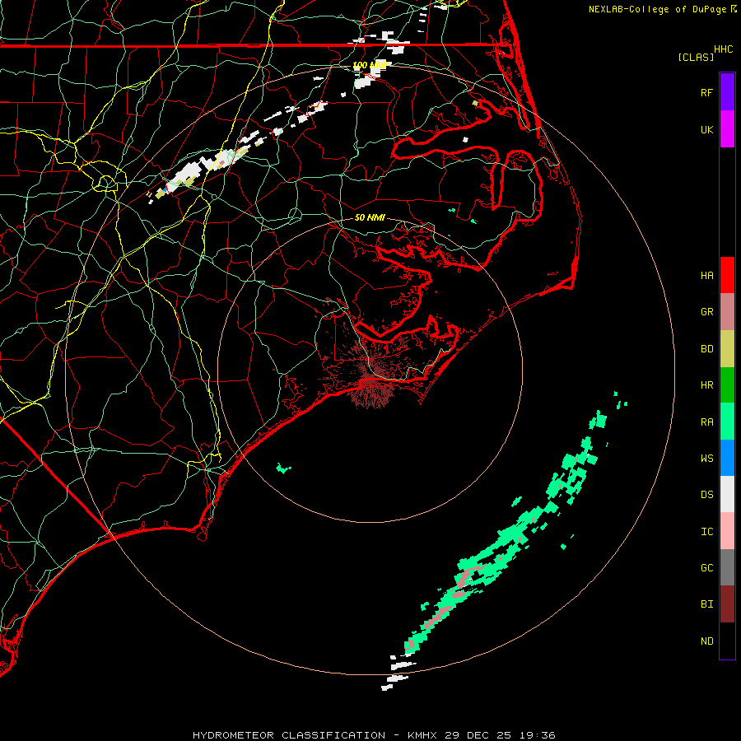Click the ND black legend swatch
This screenshot has width=741, height=741.
(x=727, y=641)
